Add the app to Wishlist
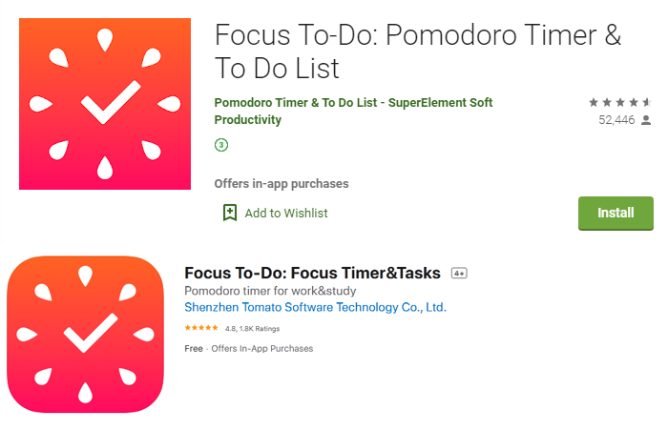The image size is (668, 430). 286,213
